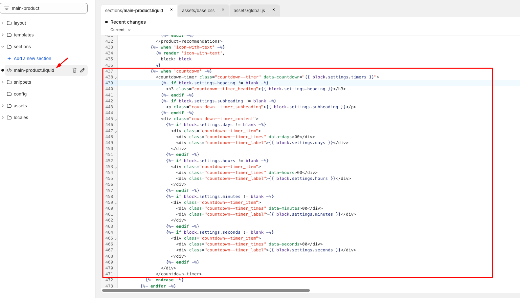Viewport: 520px width, 298px height.
Task: Click line number 437 in gutter
Action: [109, 71]
